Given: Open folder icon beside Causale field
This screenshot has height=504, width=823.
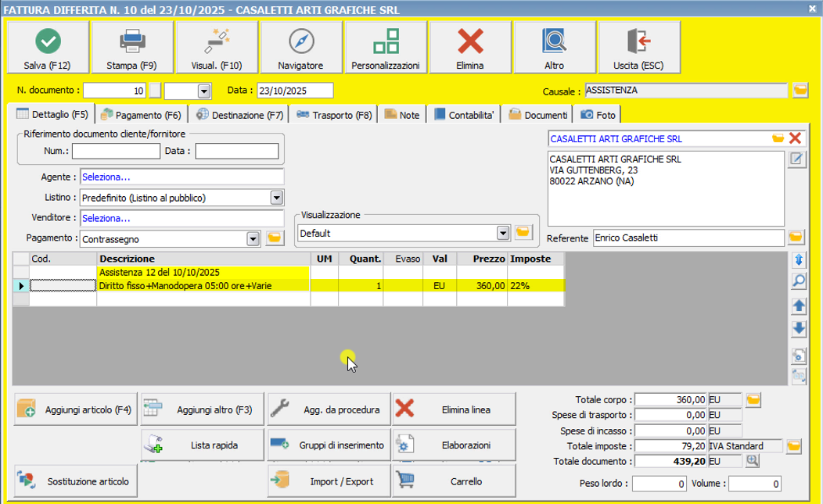Looking at the screenshot, I should 800,91.
